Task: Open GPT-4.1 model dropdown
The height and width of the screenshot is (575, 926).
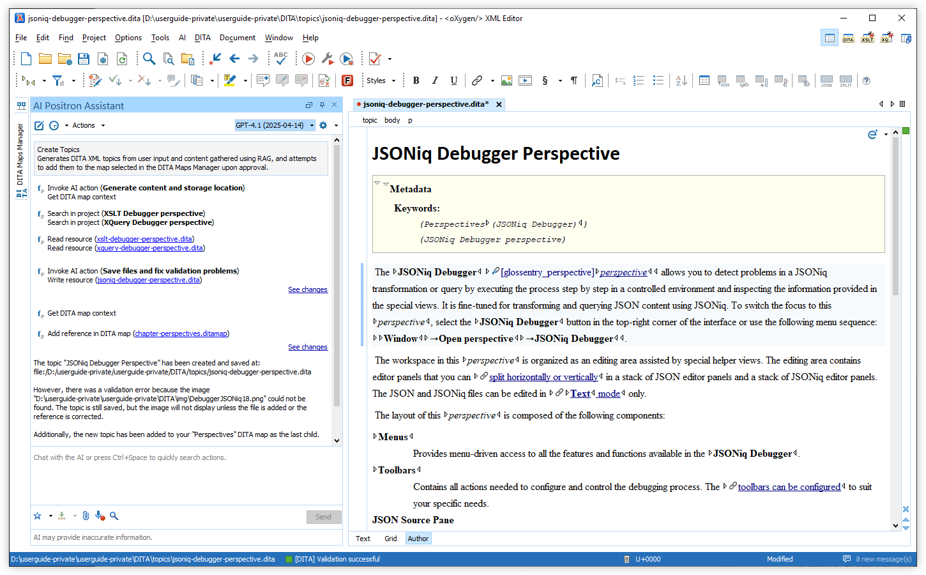Action: [275, 125]
